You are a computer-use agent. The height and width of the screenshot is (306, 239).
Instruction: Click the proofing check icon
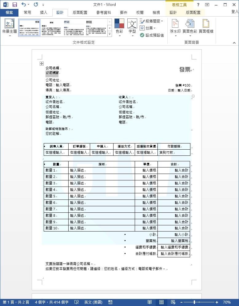pos(77,302)
